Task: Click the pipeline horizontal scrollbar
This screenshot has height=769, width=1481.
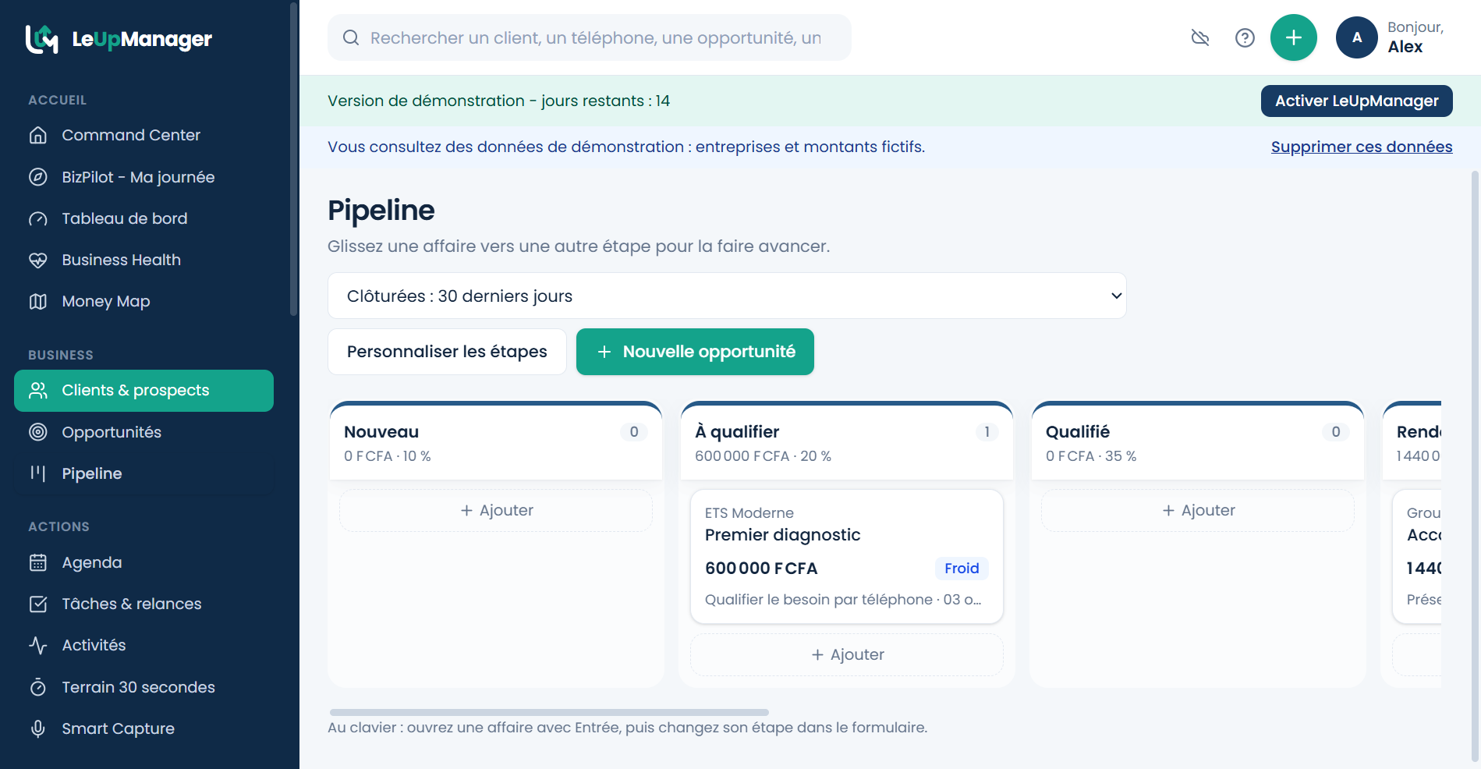Action: click(x=549, y=712)
